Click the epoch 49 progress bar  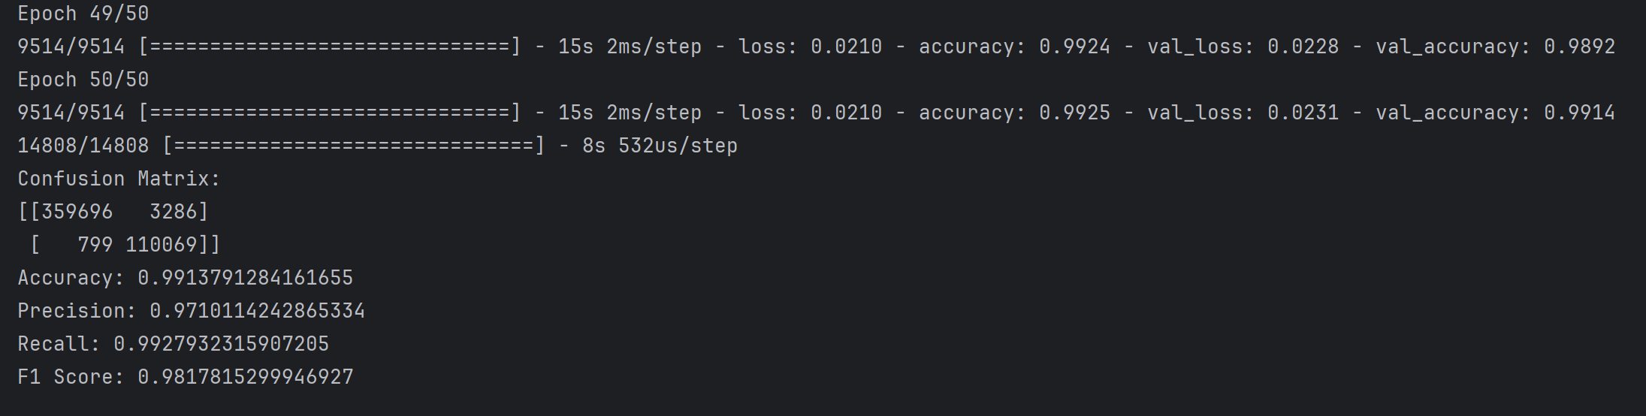(329, 47)
